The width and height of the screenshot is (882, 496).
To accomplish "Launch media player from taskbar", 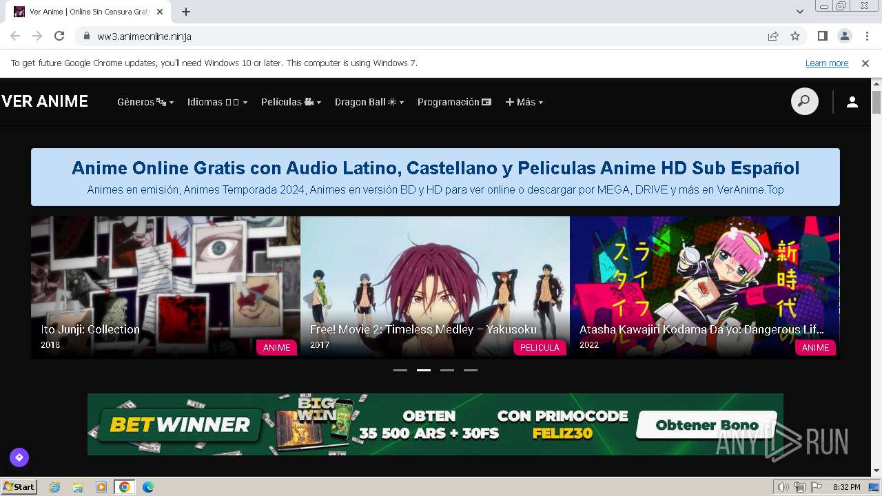I will click(x=101, y=487).
